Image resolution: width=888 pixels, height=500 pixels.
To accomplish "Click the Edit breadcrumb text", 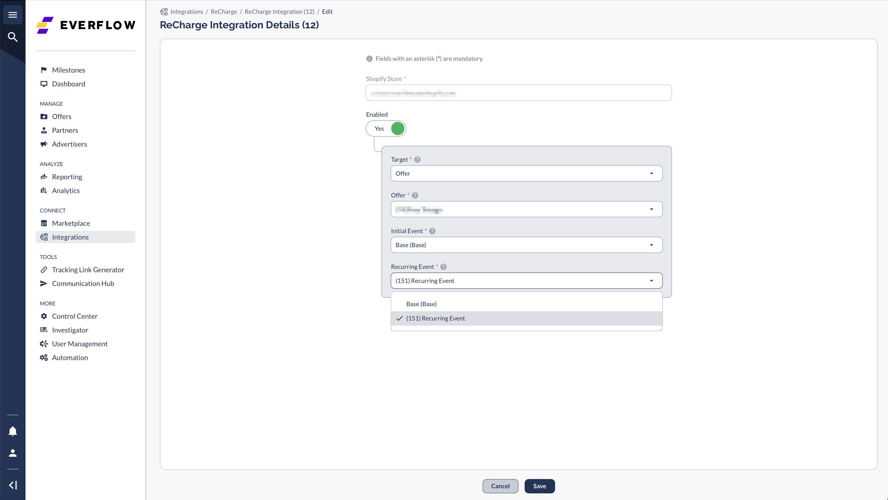I will [x=327, y=12].
